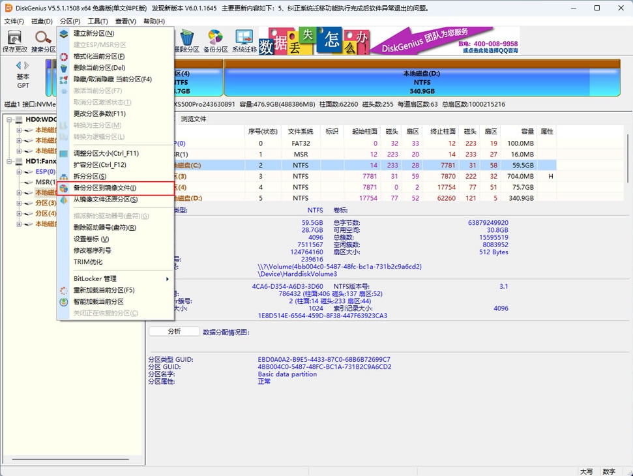Click the DiskGenius data recovery banner ad
The height and width of the screenshot is (476, 633).
click(x=389, y=41)
